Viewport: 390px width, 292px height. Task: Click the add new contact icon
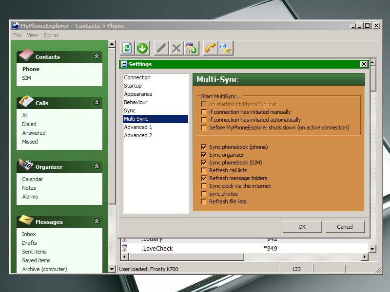pos(191,48)
